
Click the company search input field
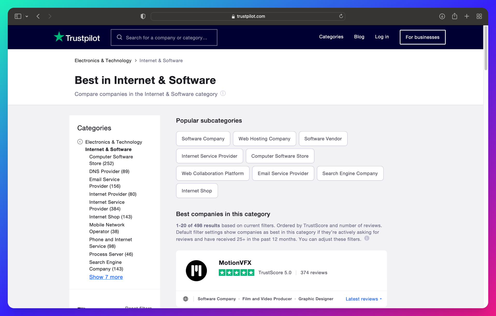(x=166, y=38)
